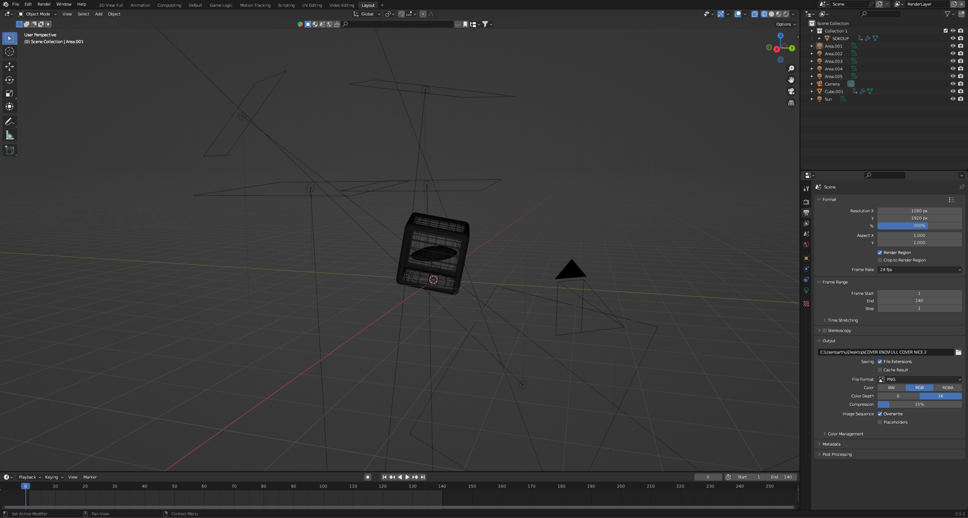Set color mode to RGBA

pyautogui.click(x=947, y=388)
